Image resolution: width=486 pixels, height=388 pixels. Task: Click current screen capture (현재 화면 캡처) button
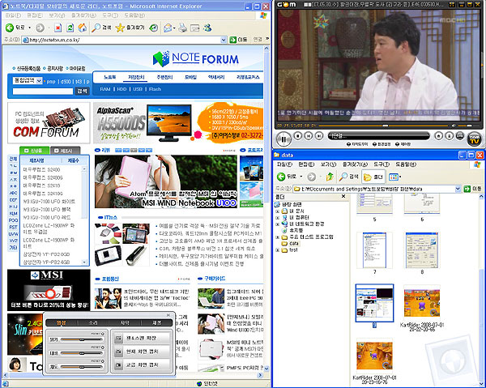coord(142,352)
